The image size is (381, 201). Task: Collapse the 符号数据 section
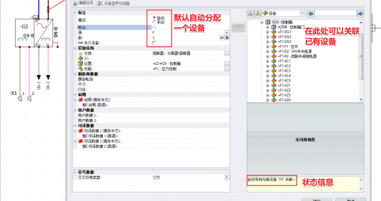point(75,172)
